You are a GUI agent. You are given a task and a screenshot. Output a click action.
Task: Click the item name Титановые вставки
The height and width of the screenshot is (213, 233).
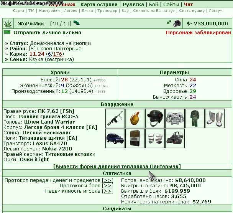click(70, 154)
